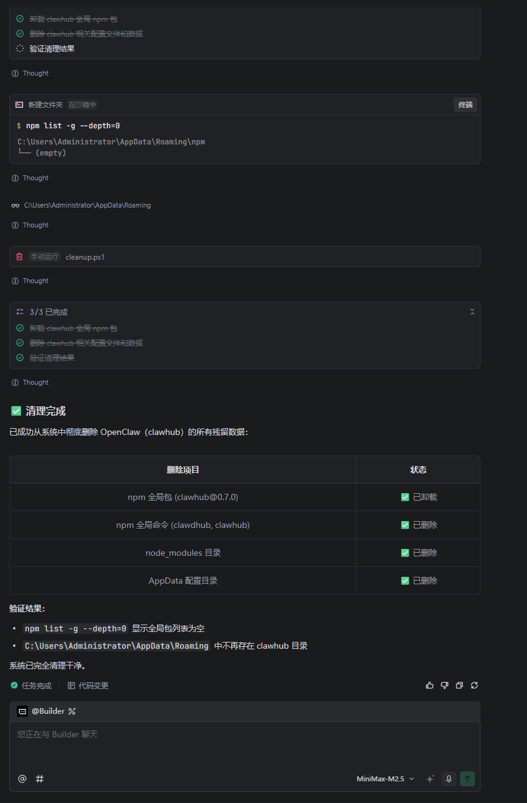The image size is (527, 803).
Task: Click the trash icon next to 手动运行 cleanup.ps1
Action: coord(19,256)
